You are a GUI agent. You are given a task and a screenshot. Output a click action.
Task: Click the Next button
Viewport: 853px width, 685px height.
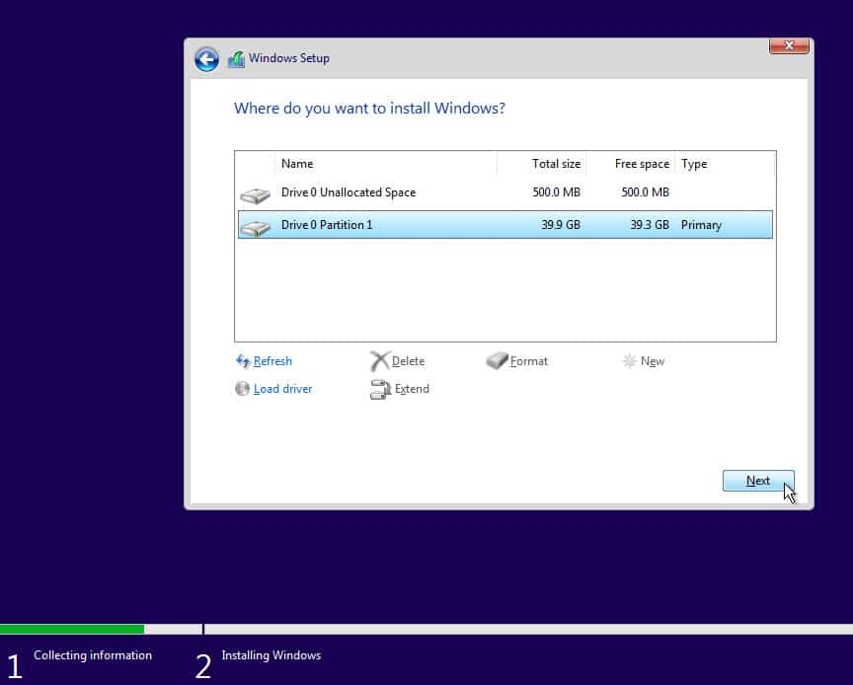coord(758,481)
